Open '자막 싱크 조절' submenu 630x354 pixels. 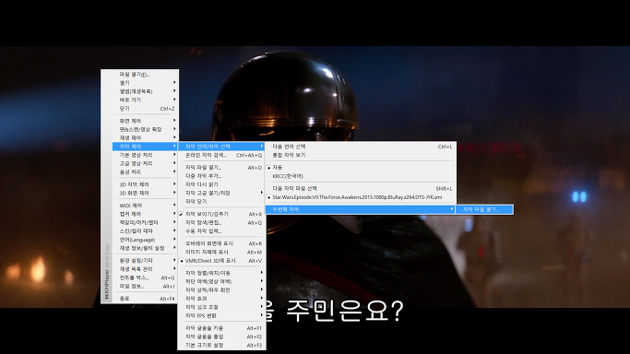click(221, 307)
